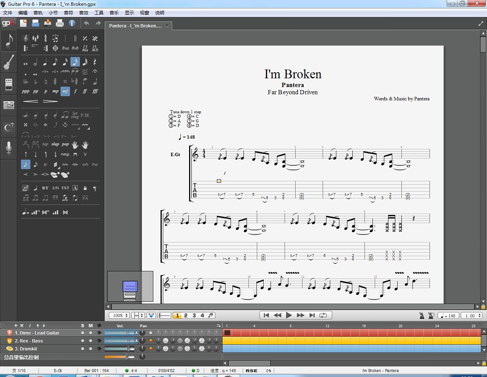487x377 pixels.
Task: Apply let ring effect
Action: pos(75,115)
